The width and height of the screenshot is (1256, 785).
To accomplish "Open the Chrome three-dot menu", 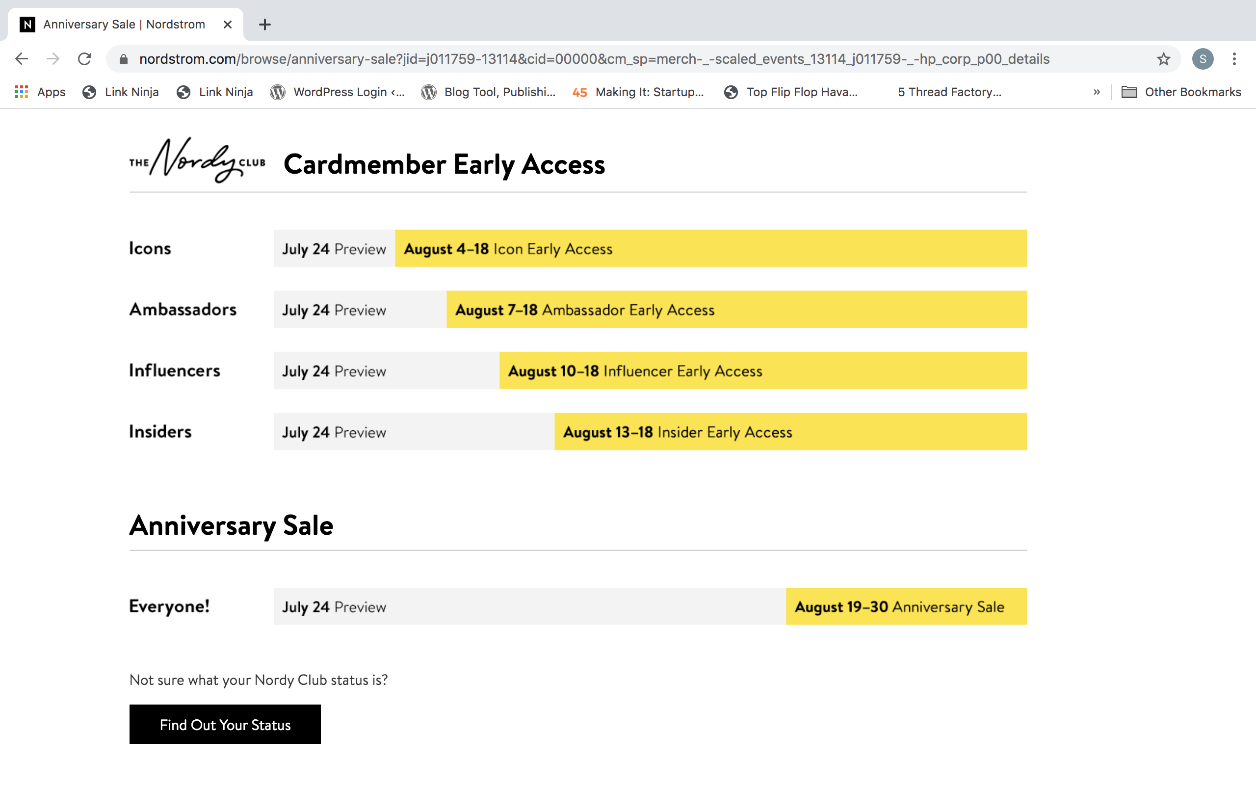I will (1235, 59).
